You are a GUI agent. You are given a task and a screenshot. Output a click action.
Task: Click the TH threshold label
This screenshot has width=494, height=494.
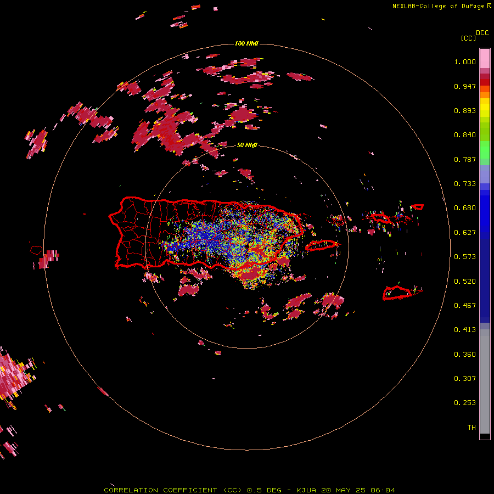(x=471, y=428)
